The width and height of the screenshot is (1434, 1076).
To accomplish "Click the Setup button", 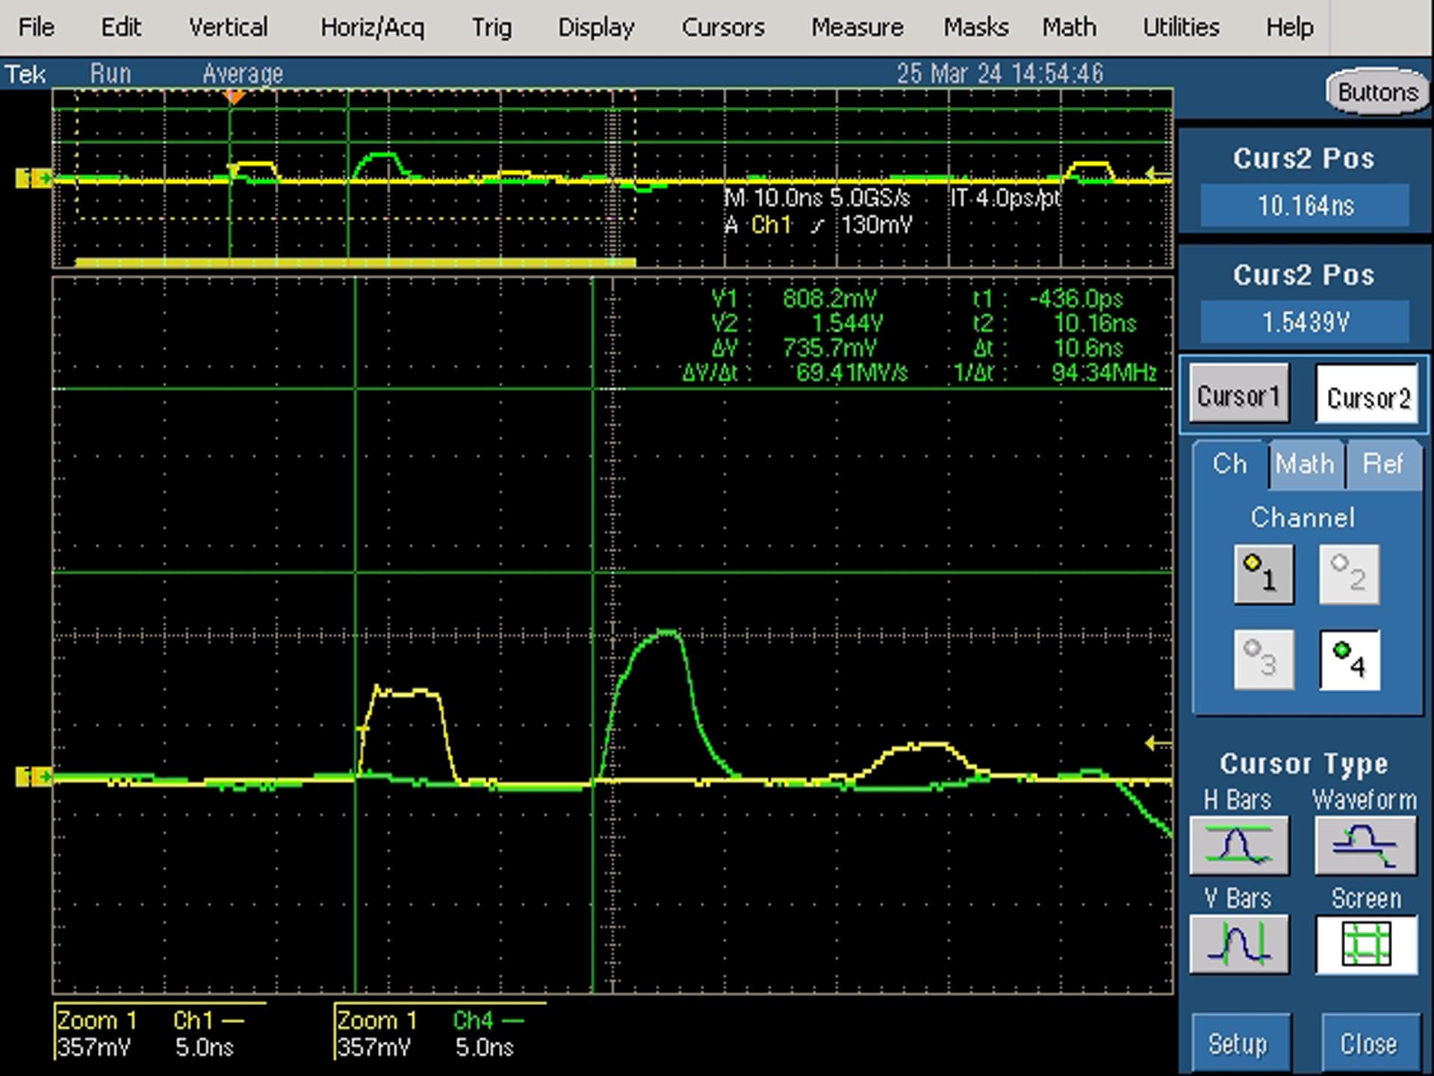I will [1238, 1043].
